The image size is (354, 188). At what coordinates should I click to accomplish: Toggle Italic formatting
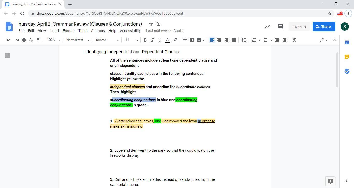152,40
